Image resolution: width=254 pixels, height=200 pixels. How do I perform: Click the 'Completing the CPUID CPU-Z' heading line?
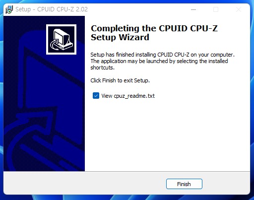[x=154, y=28]
